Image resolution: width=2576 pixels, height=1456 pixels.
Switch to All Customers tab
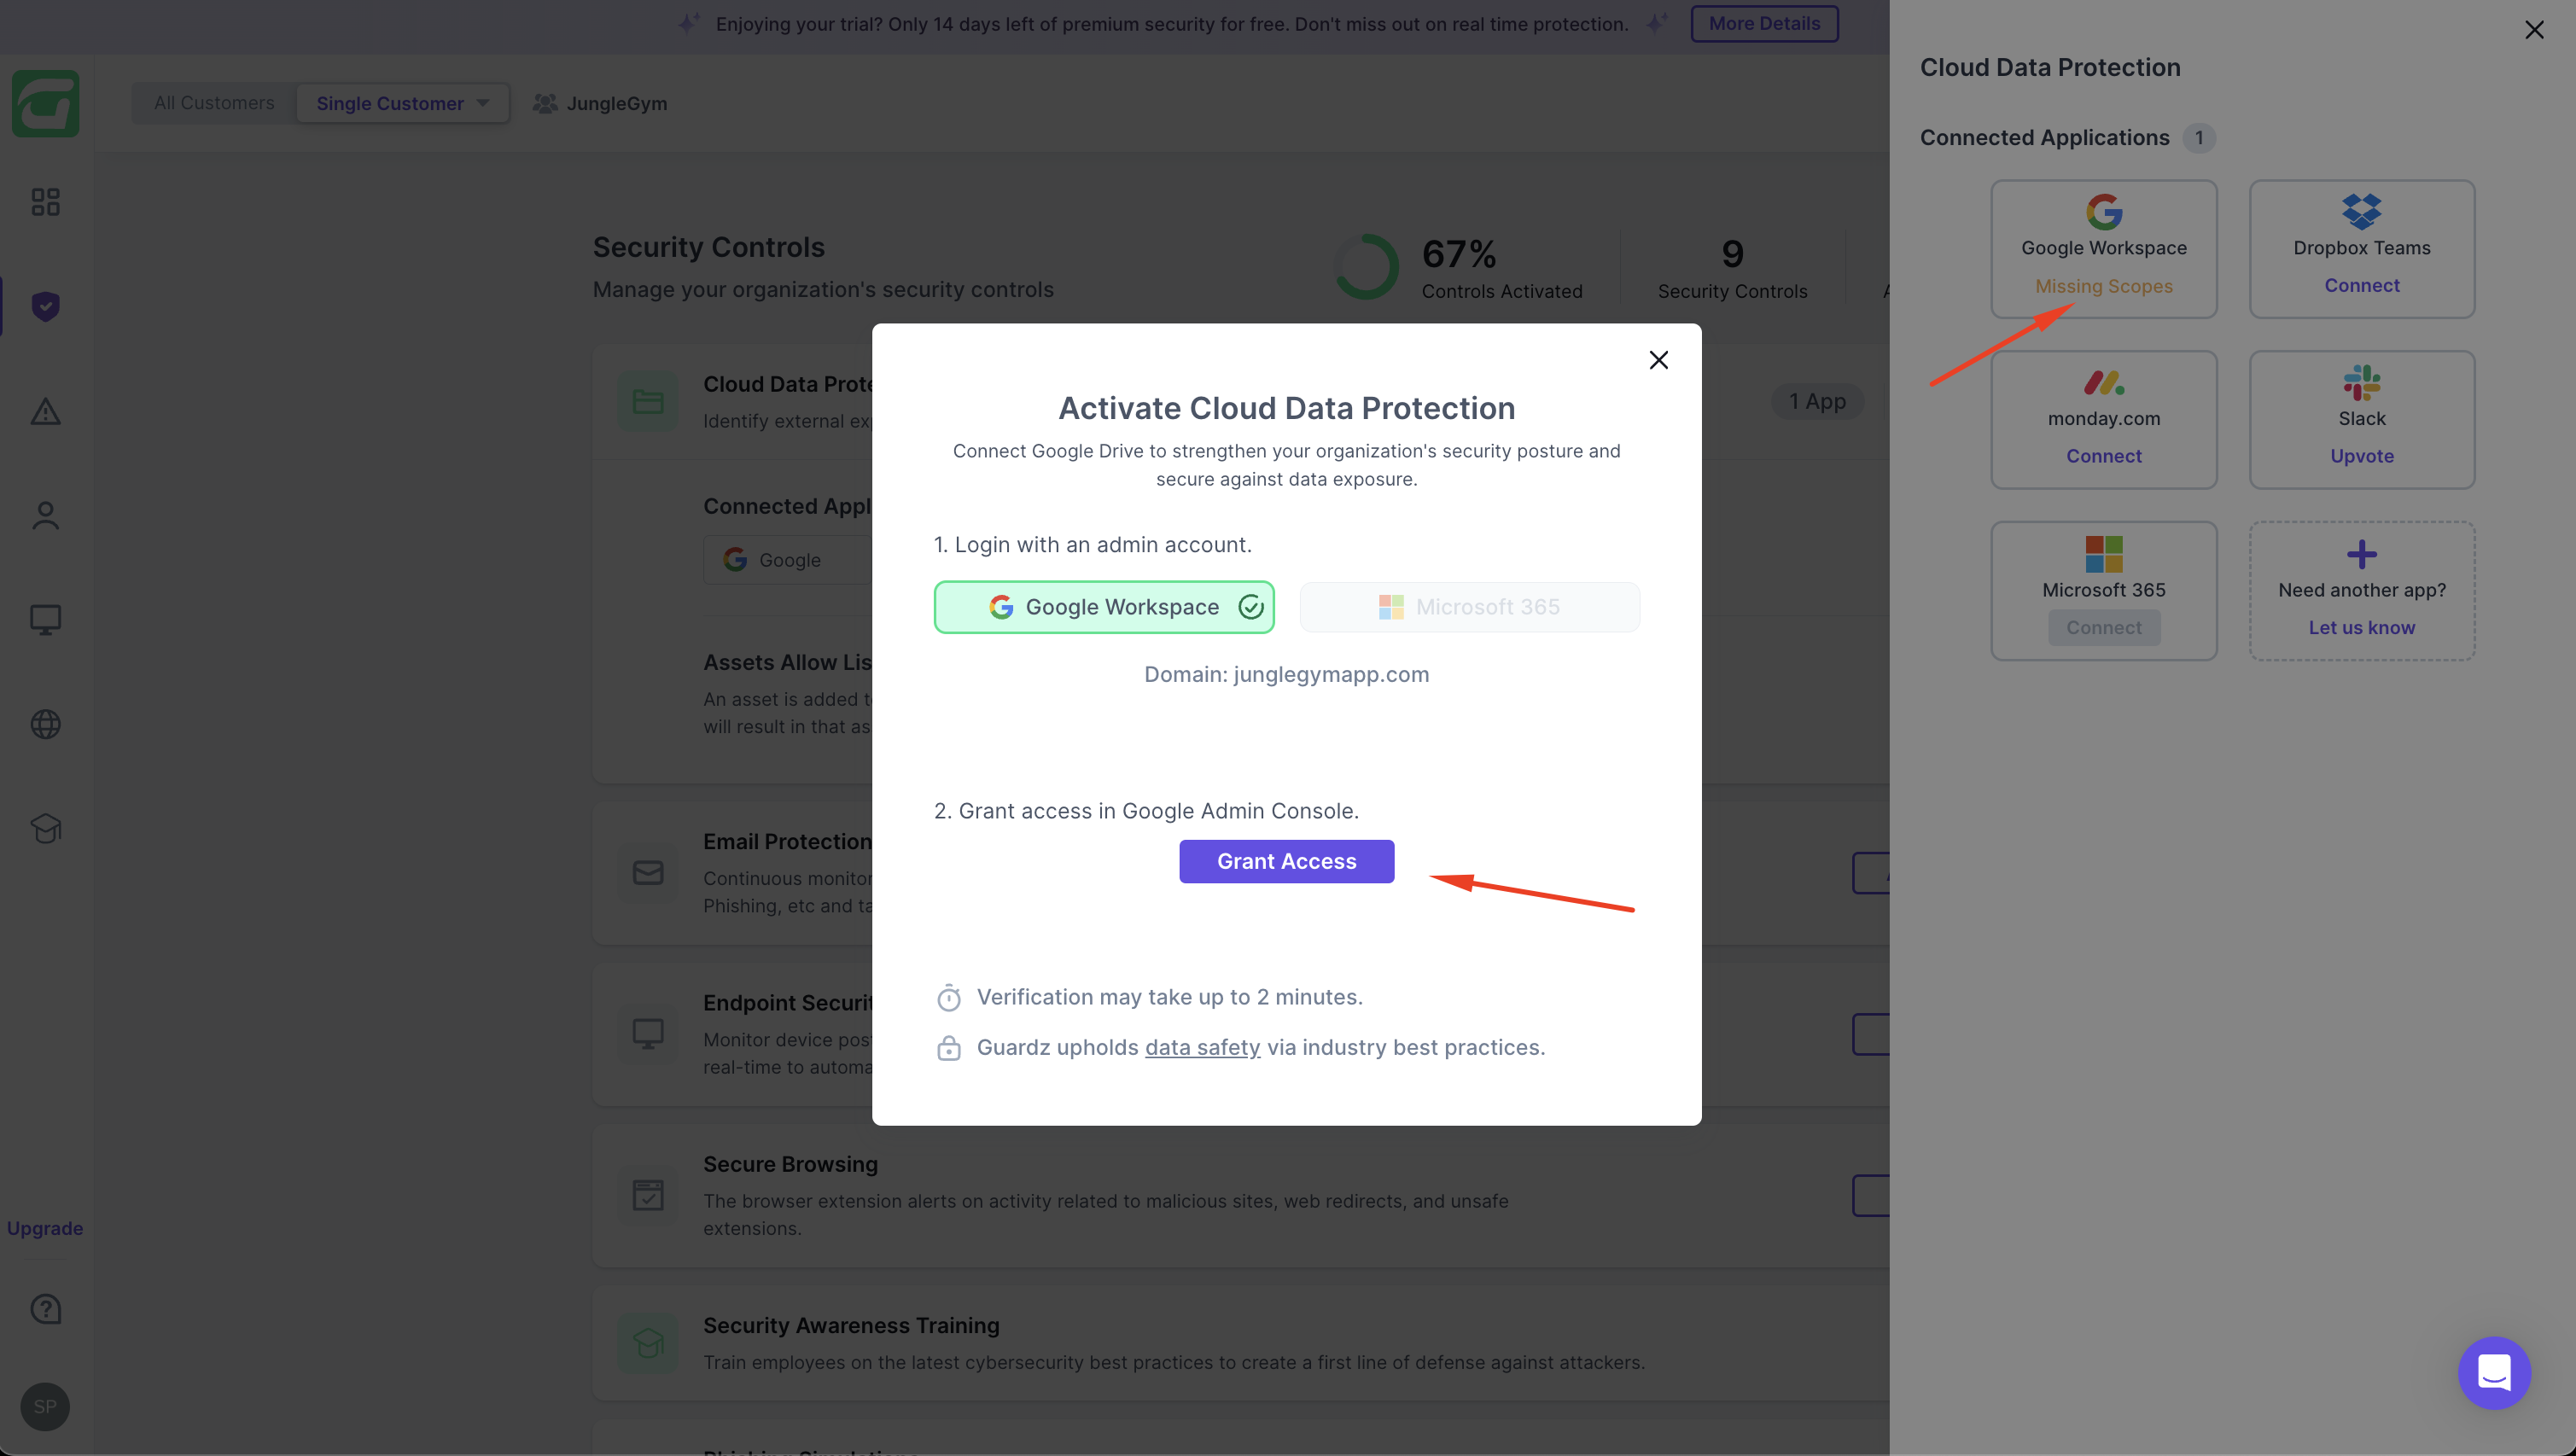(x=214, y=103)
